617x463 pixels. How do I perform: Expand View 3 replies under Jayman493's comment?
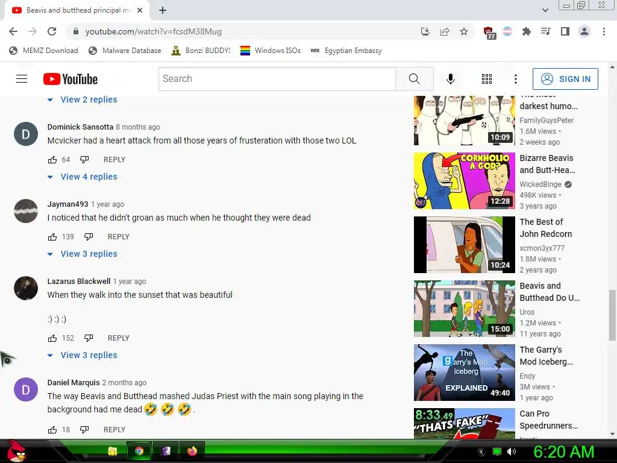(x=82, y=254)
